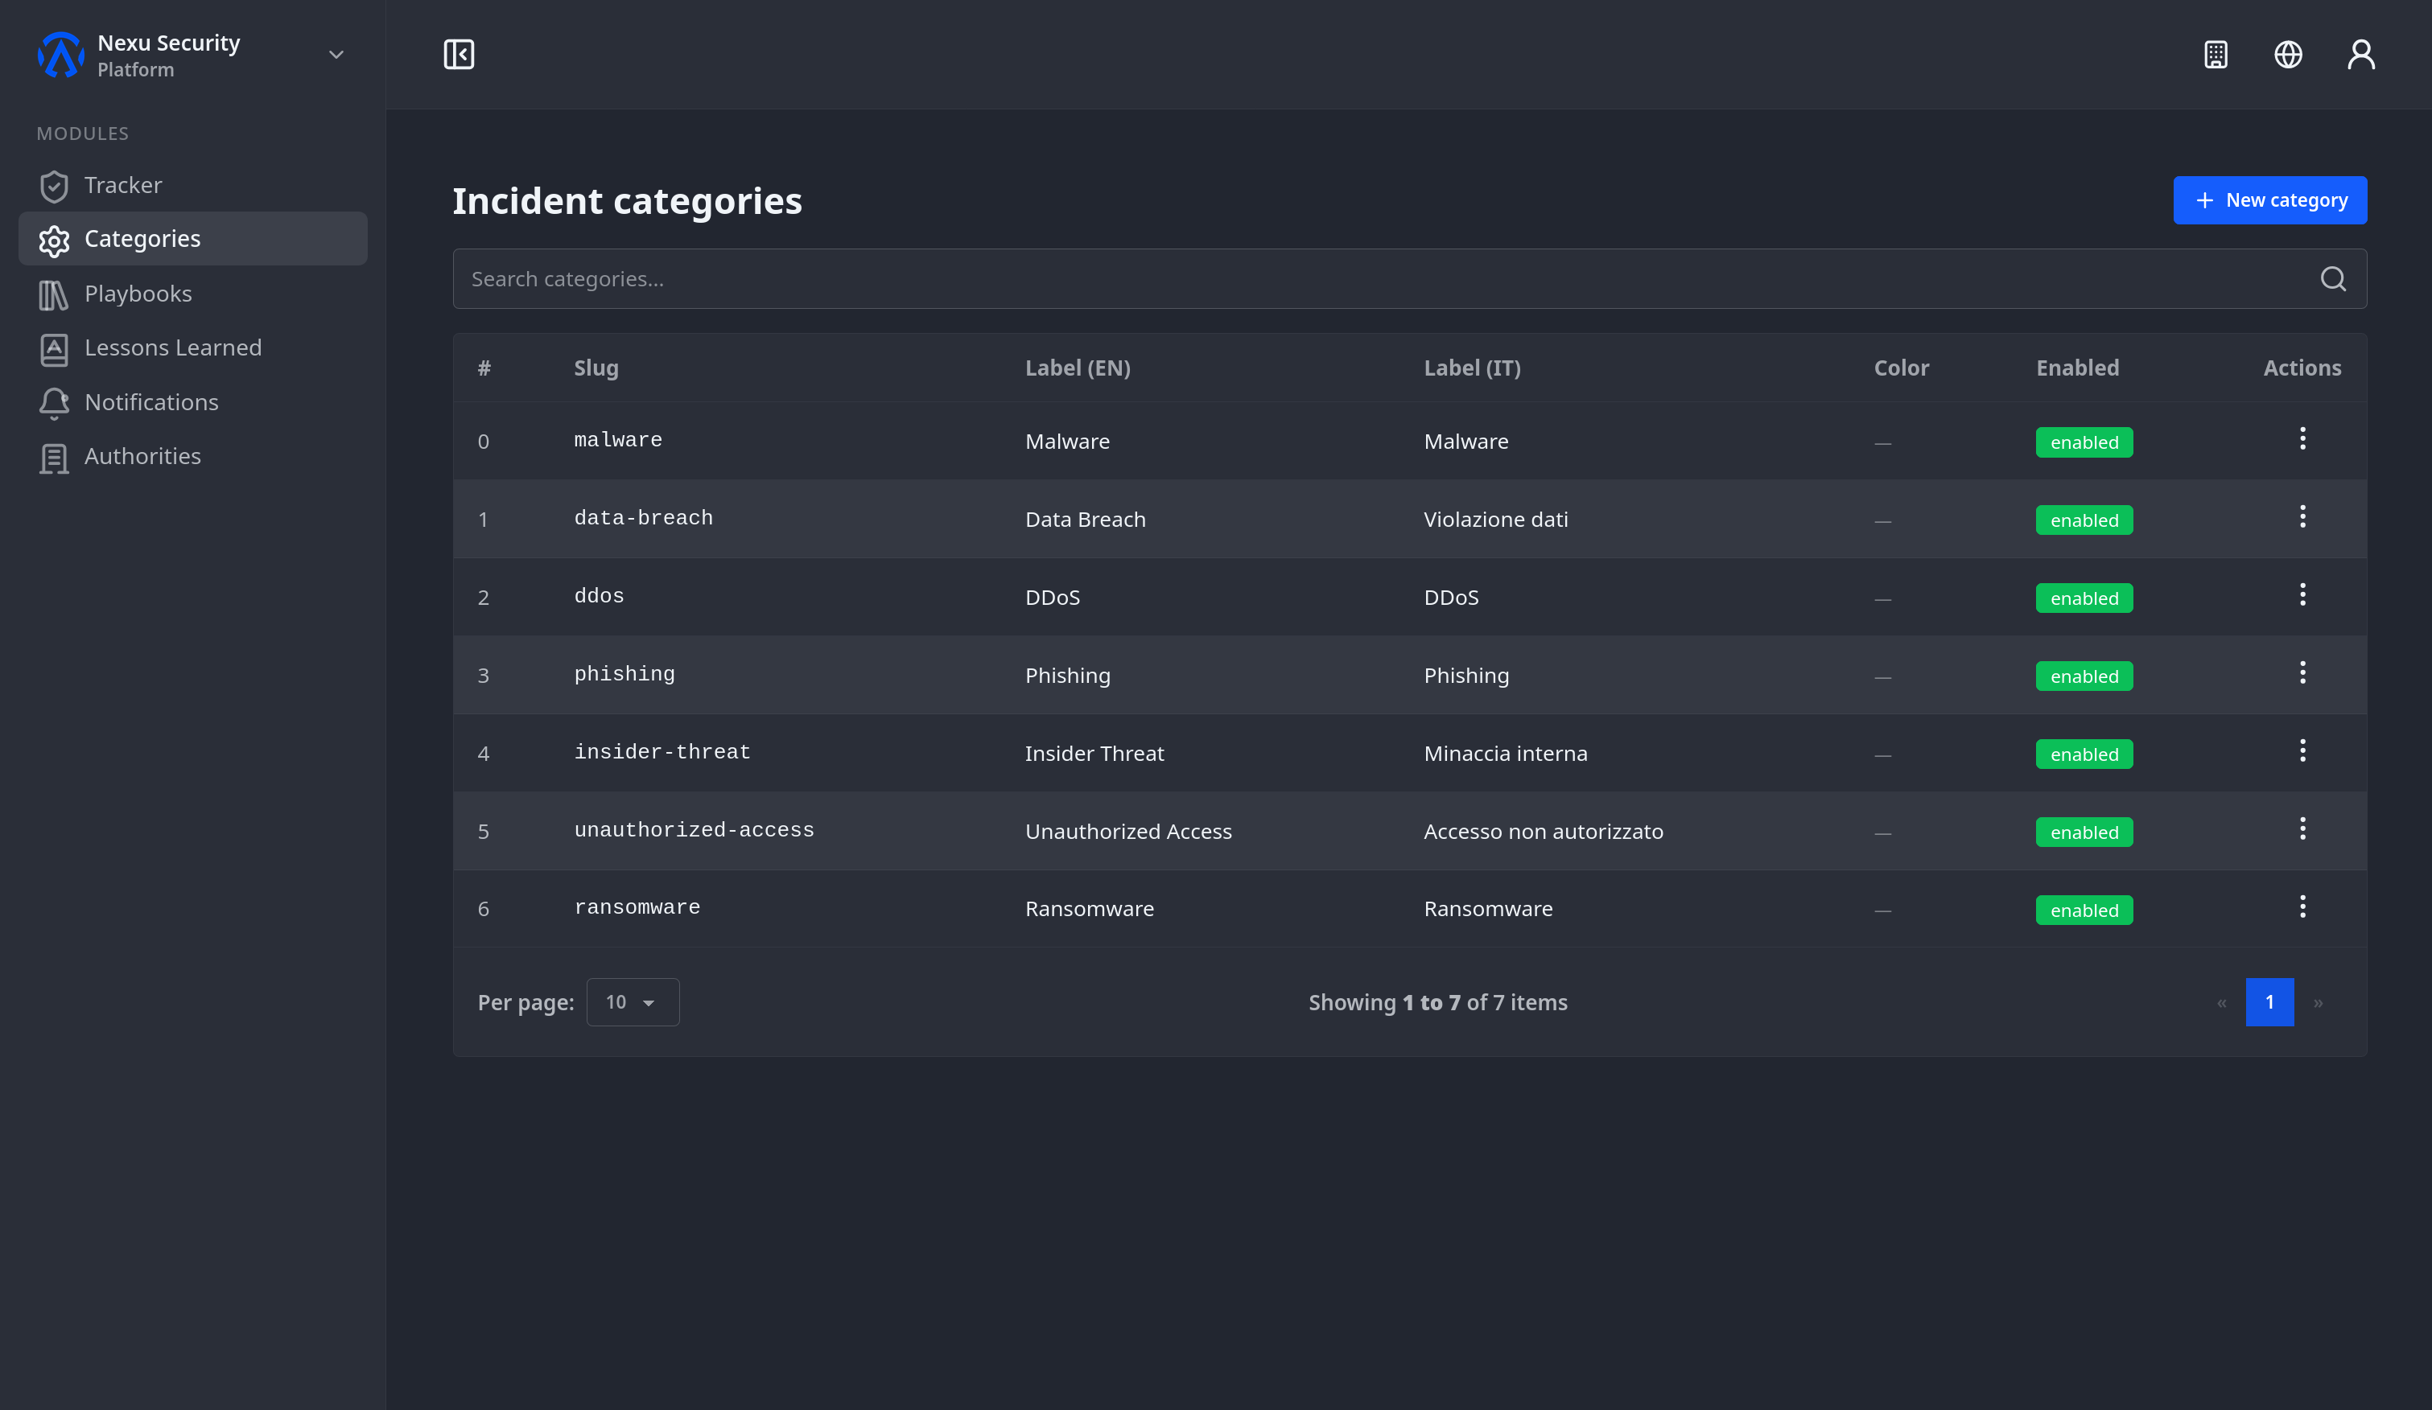2432x1410 pixels.
Task: Click the Enabled column header
Action: 2078,368
